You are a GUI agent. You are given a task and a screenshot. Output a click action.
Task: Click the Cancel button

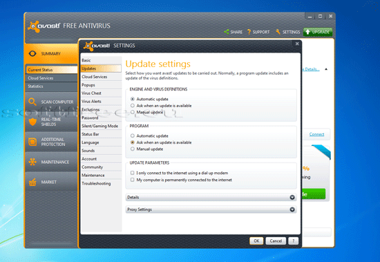[x=276, y=241]
